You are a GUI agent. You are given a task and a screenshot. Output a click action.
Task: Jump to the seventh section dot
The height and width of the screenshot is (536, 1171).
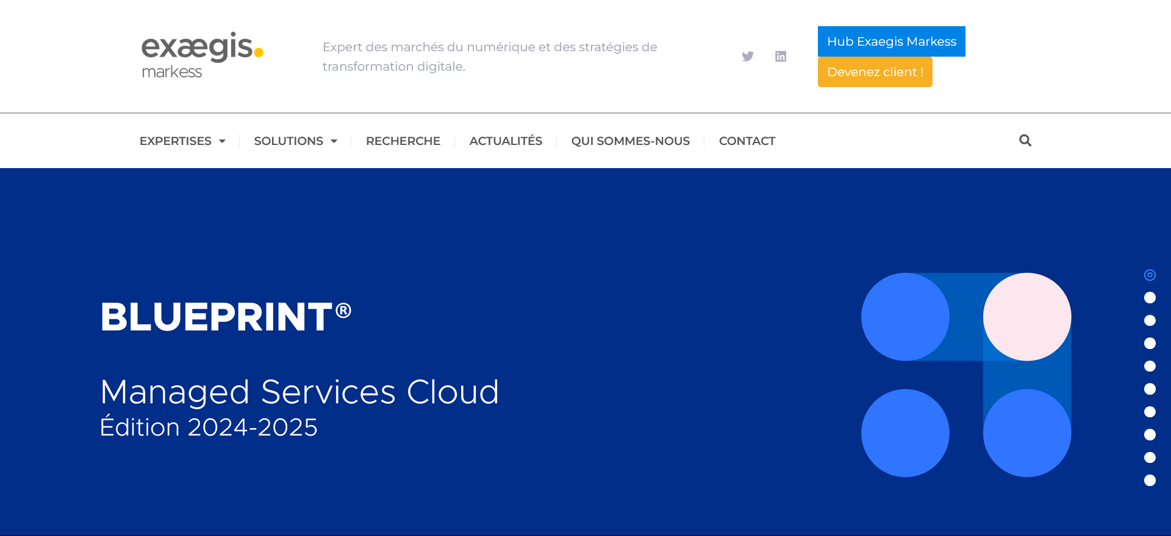coord(1150,412)
